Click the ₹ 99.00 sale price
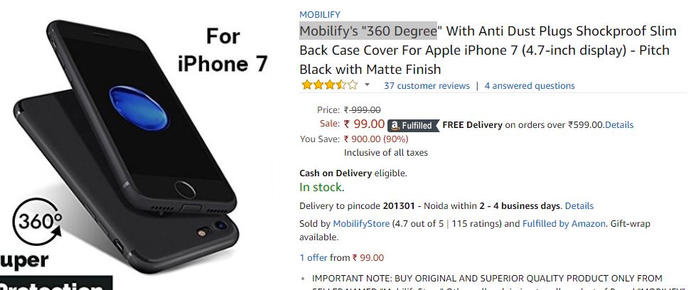Viewport: 691px width, 290px height. [x=364, y=124]
